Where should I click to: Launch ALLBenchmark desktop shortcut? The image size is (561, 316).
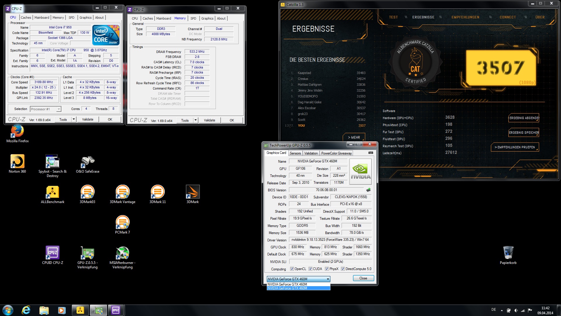[x=53, y=194]
